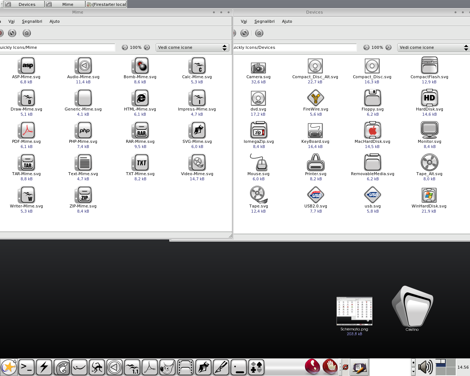Open the Cestino trash icon on desktop
The height and width of the screenshot is (376, 470).
coord(412,306)
